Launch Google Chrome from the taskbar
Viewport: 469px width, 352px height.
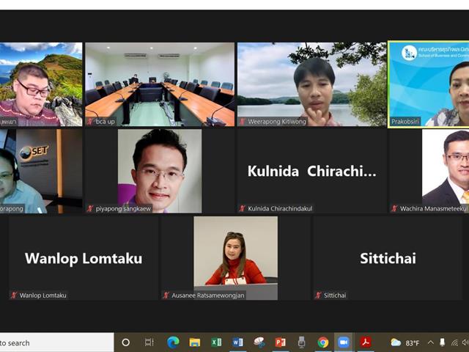point(322,342)
